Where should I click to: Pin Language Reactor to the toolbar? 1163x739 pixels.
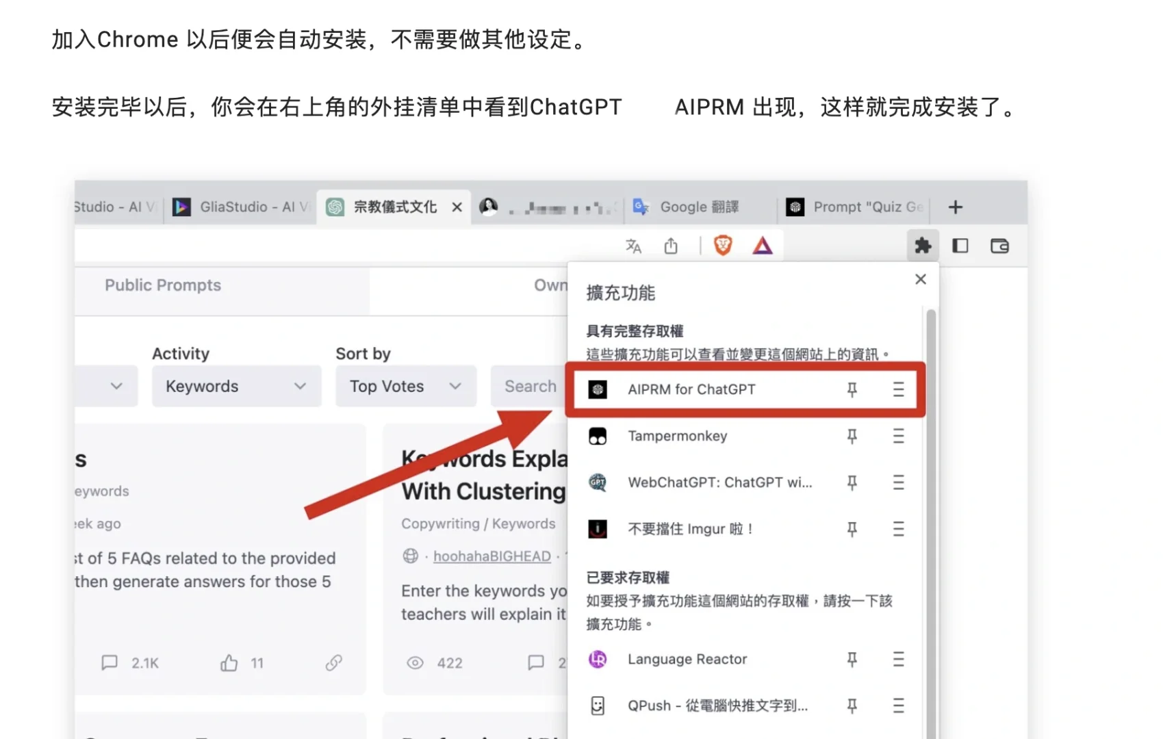click(x=852, y=659)
